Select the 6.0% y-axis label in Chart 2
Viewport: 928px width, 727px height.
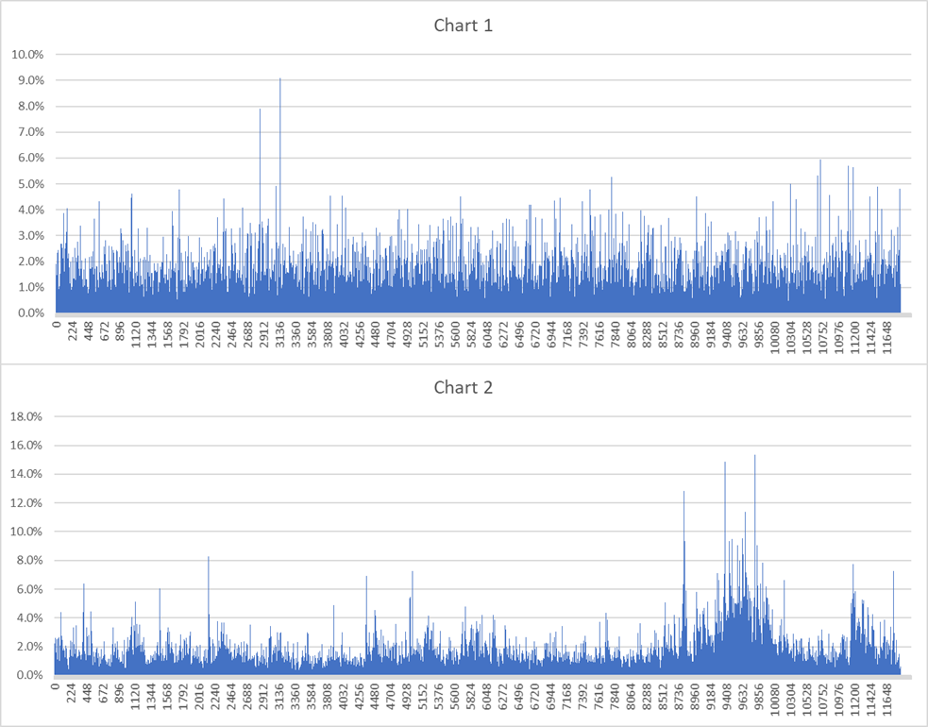click(29, 589)
